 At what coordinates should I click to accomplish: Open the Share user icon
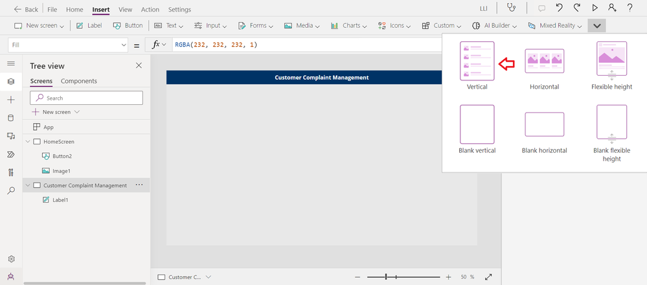[612, 8]
